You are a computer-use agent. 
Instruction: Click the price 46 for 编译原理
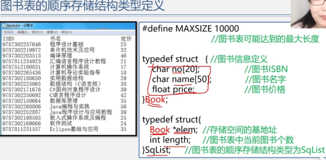pyautogui.click(x=123, y=56)
